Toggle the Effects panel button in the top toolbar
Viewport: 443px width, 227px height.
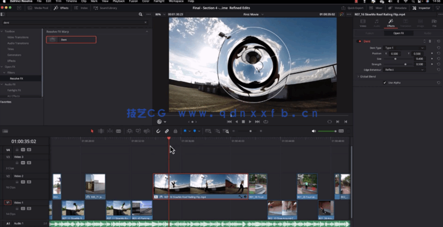(61, 8)
